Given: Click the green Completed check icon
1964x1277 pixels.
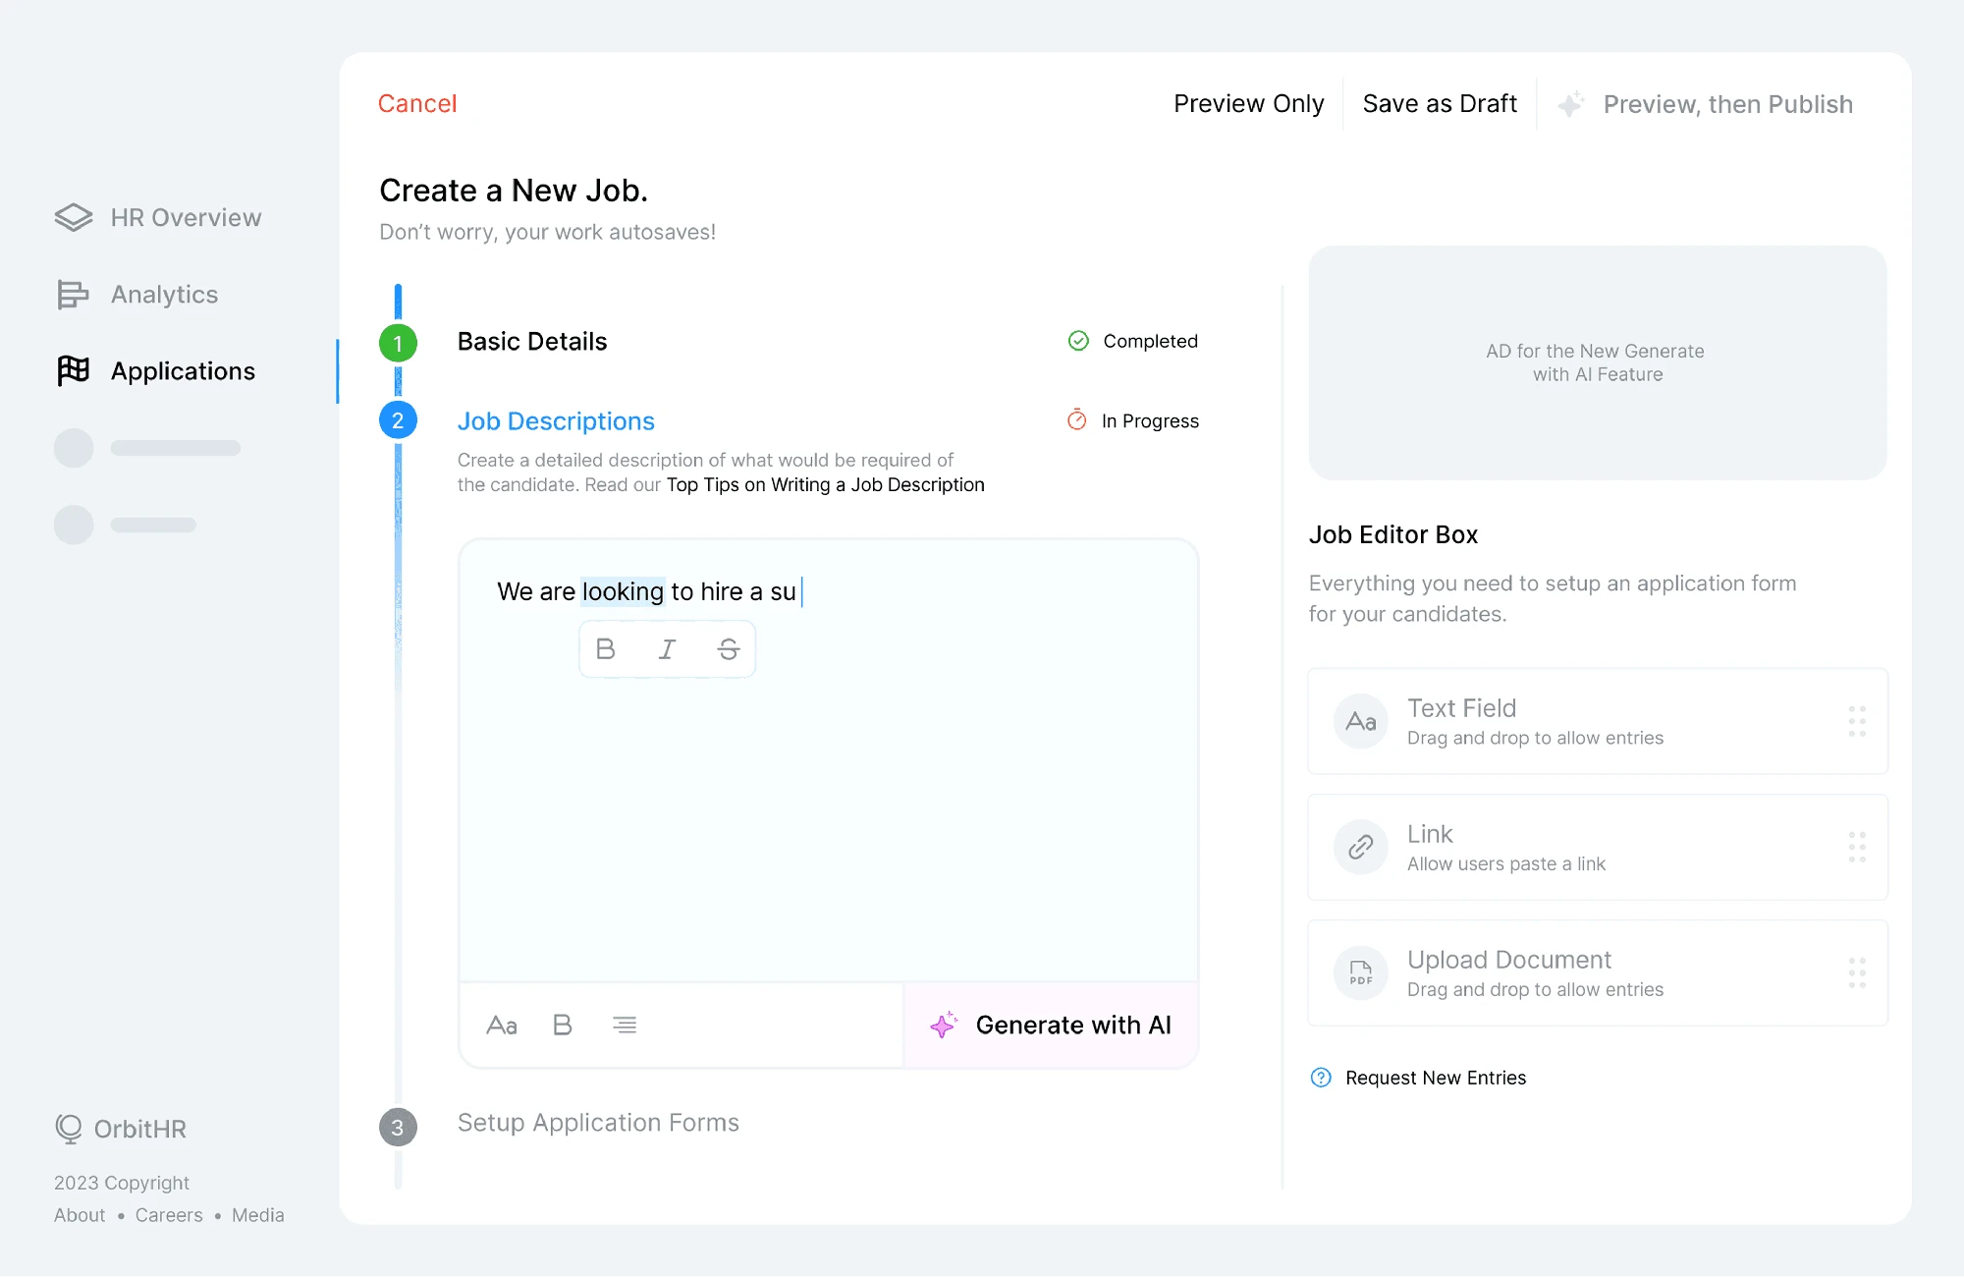Looking at the screenshot, I should coord(1078,341).
